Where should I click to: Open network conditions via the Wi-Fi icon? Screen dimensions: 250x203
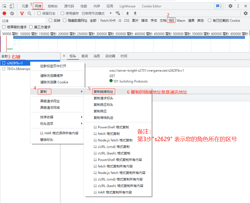point(118,13)
